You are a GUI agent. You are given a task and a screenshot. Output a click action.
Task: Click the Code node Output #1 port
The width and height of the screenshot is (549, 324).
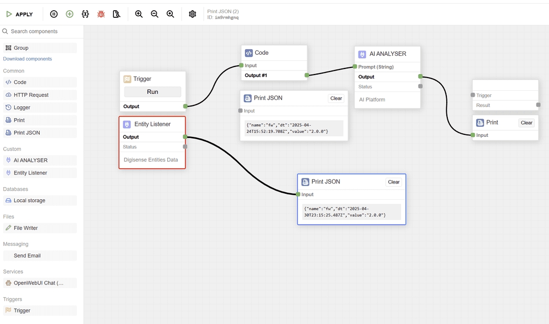[x=307, y=75]
